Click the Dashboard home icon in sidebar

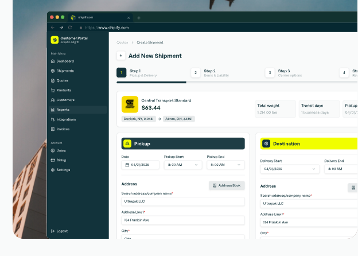pos(53,61)
